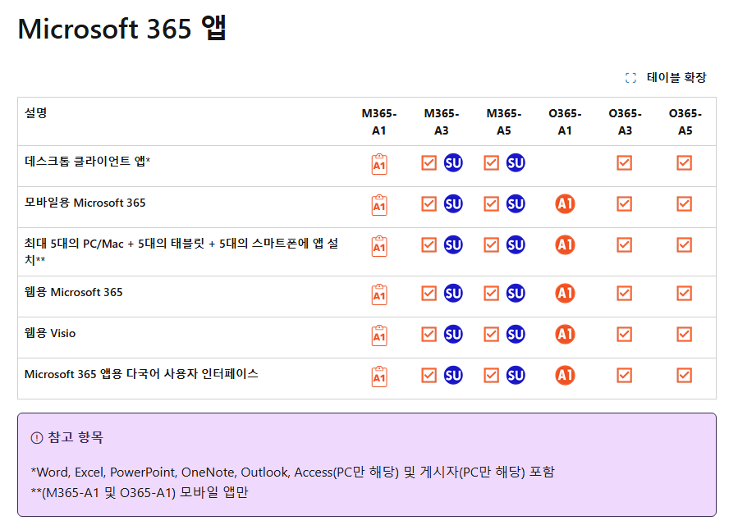The height and width of the screenshot is (525, 738).
Task: Click the 모바일용 Microsoft 365 row label
Action: tap(85, 203)
